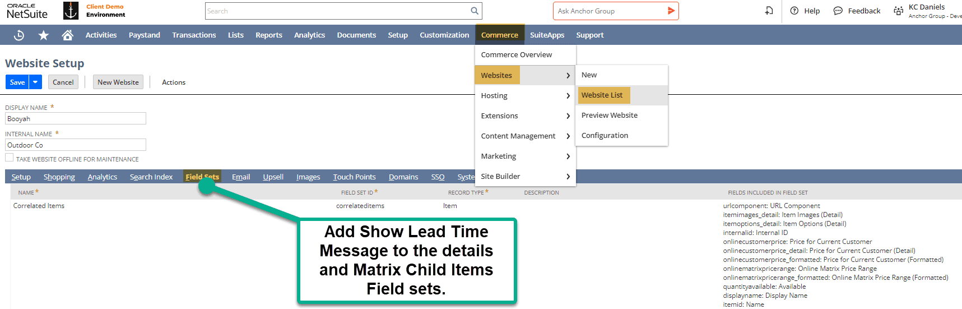Screen dimensions: 962x309
Task: Click the New Website button
Action: tap(118, 82)
